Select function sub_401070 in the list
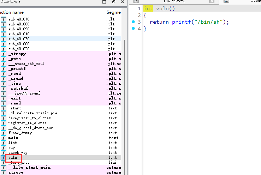 tap(61, 19)
